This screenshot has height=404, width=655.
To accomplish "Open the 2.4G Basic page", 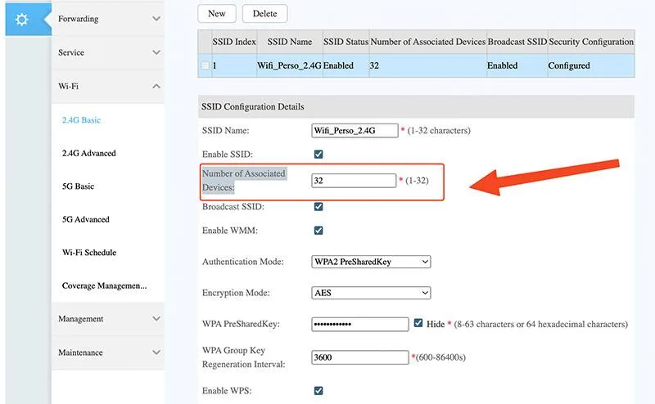I will (x=81, y=120).
